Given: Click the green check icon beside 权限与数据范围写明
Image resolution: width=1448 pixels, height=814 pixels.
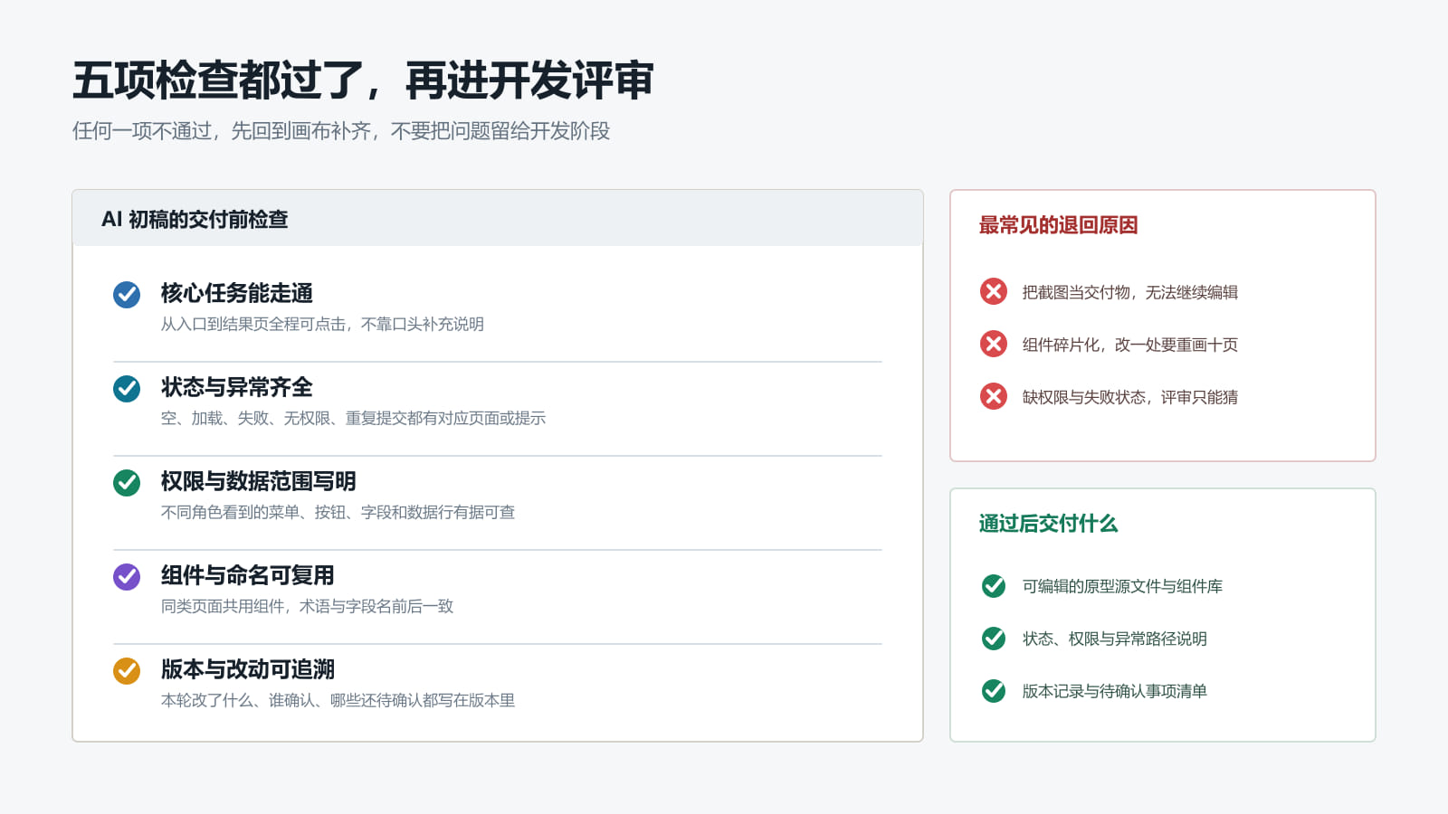Looking at the screenshot, I should [127, 483].
